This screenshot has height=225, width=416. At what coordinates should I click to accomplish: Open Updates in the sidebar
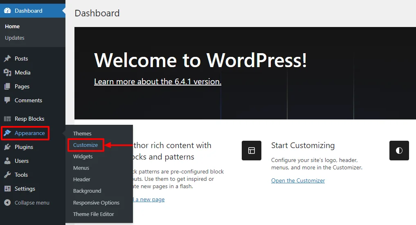coord(15,38)
